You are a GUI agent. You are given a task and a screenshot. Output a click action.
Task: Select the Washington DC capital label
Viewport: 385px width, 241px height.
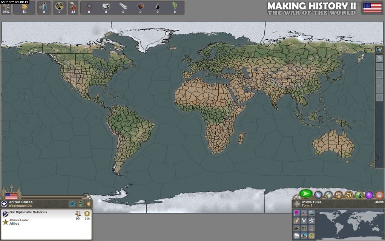click(20, 205)
